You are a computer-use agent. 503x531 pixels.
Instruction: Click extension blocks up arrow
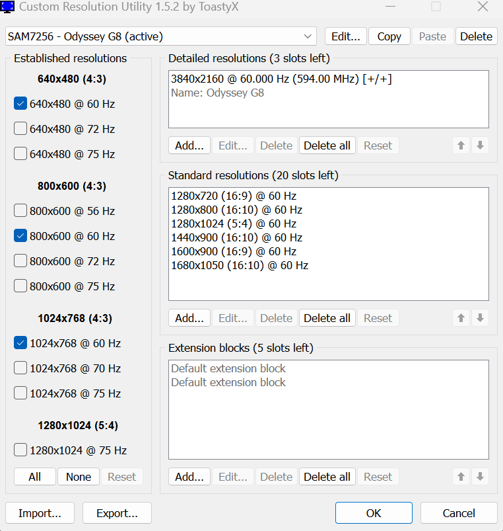click(462, 477)
